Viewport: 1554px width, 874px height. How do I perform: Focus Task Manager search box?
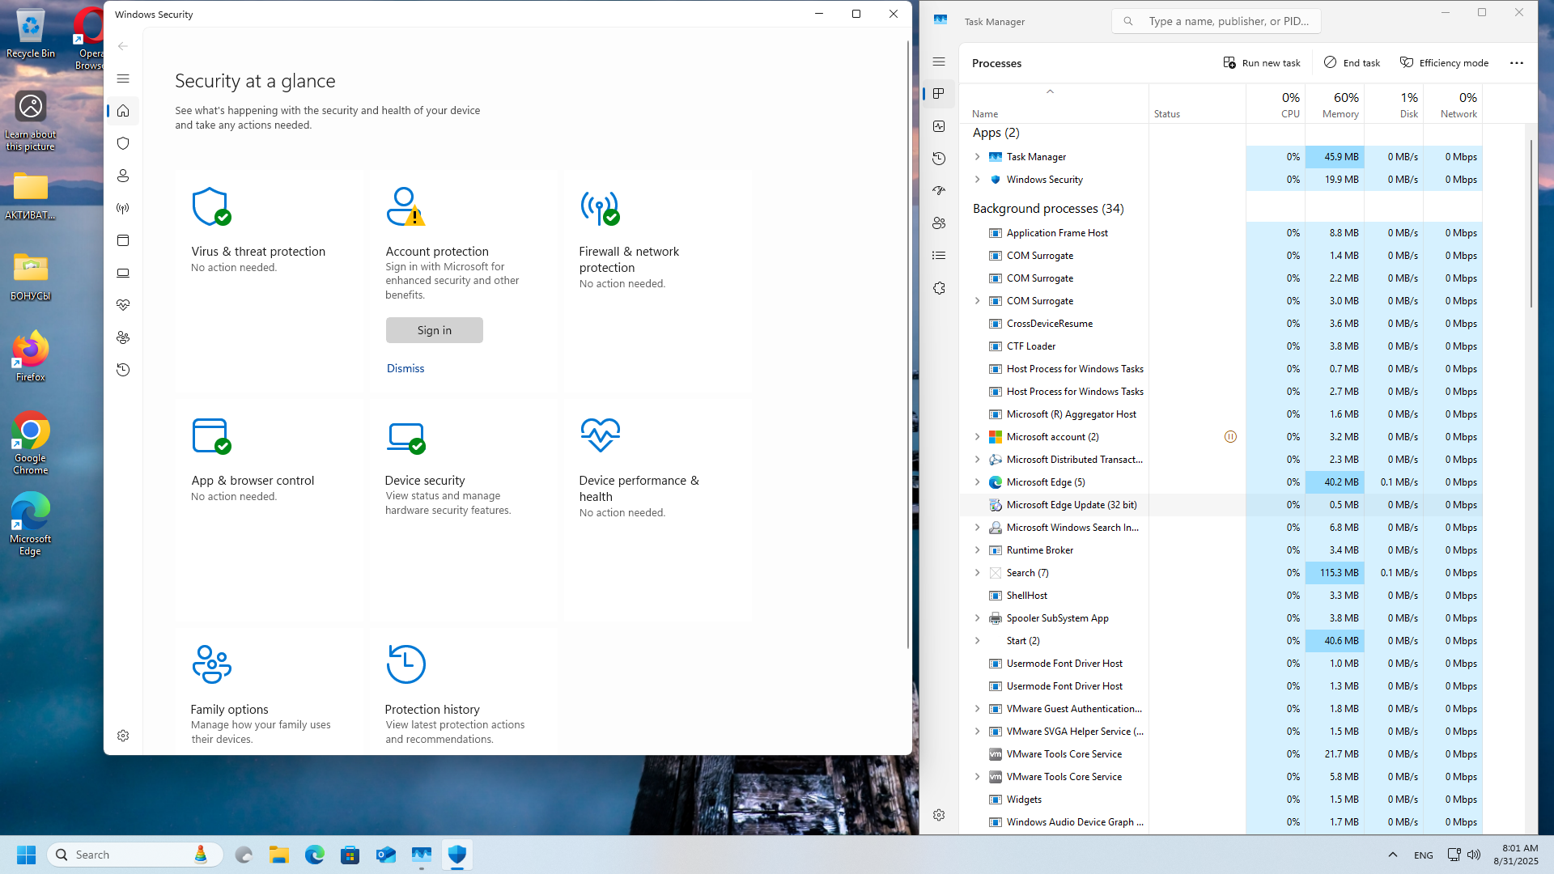click(1216, 21)
